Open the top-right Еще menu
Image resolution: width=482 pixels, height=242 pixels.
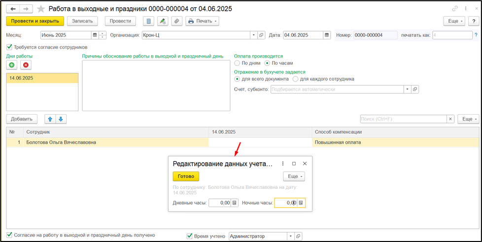454,21
